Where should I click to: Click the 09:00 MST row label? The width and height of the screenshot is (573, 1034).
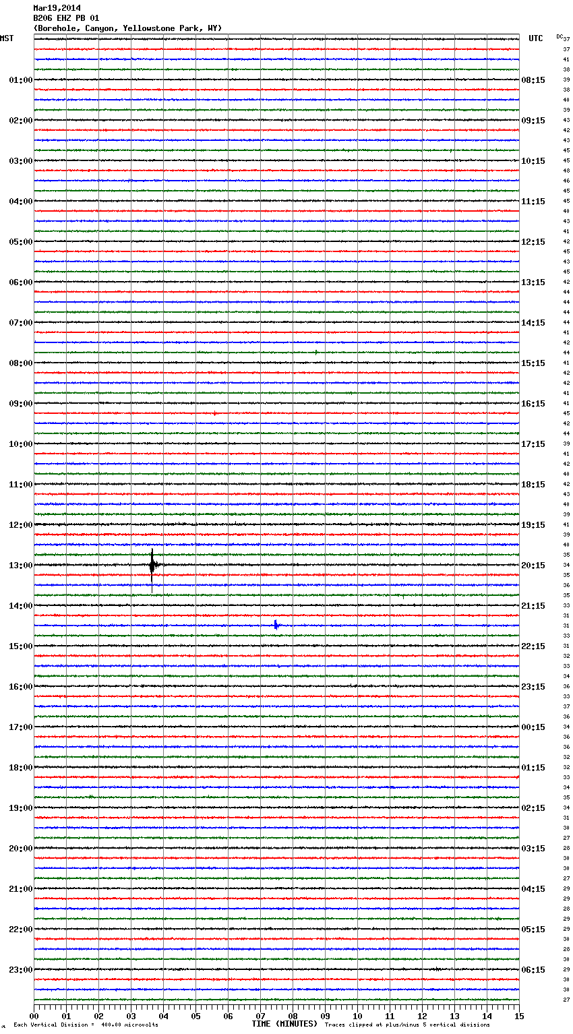coord(20,404)
